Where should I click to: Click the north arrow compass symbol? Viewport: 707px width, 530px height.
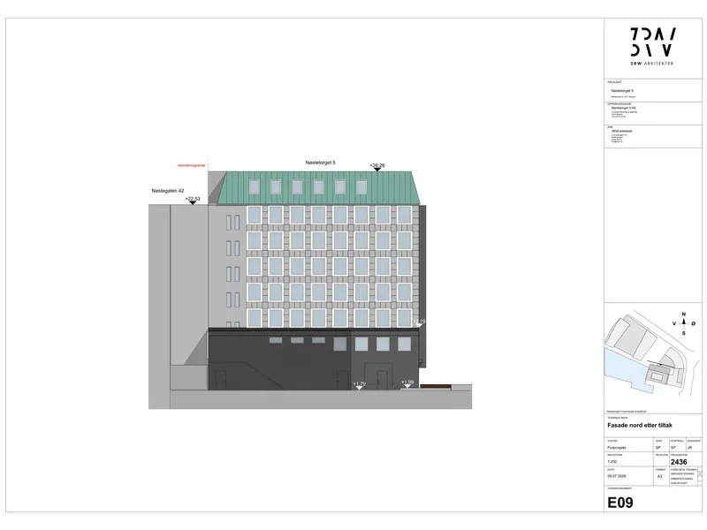(683, 323)
